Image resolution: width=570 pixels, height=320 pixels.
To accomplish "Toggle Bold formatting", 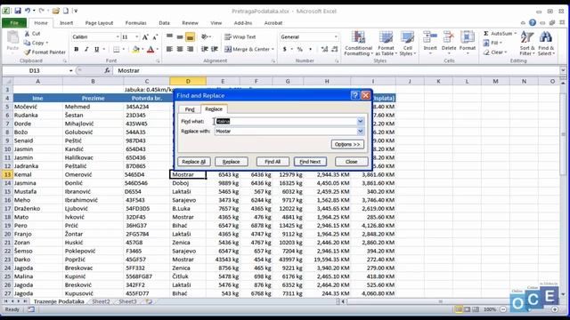I will pos(77,50).
